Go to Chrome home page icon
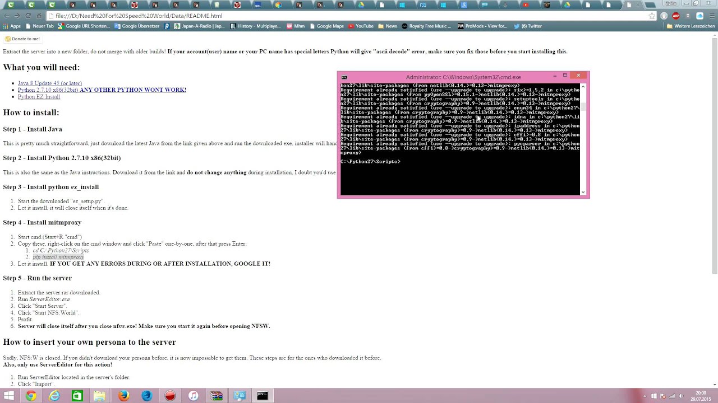This screenshot has height=403, width=718. pyautogui.click(x=39, y=16)
